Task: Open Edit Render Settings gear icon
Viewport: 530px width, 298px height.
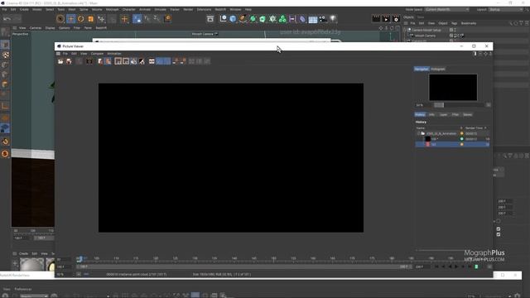Action: 396,19
